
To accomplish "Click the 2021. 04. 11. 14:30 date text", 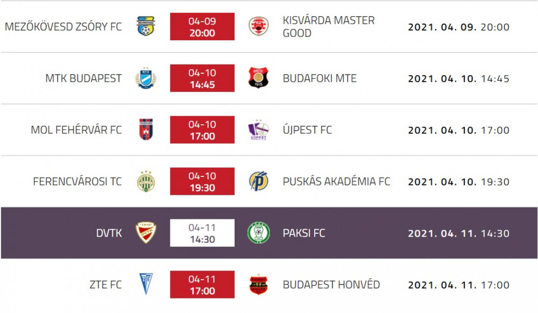I will 458,233.
